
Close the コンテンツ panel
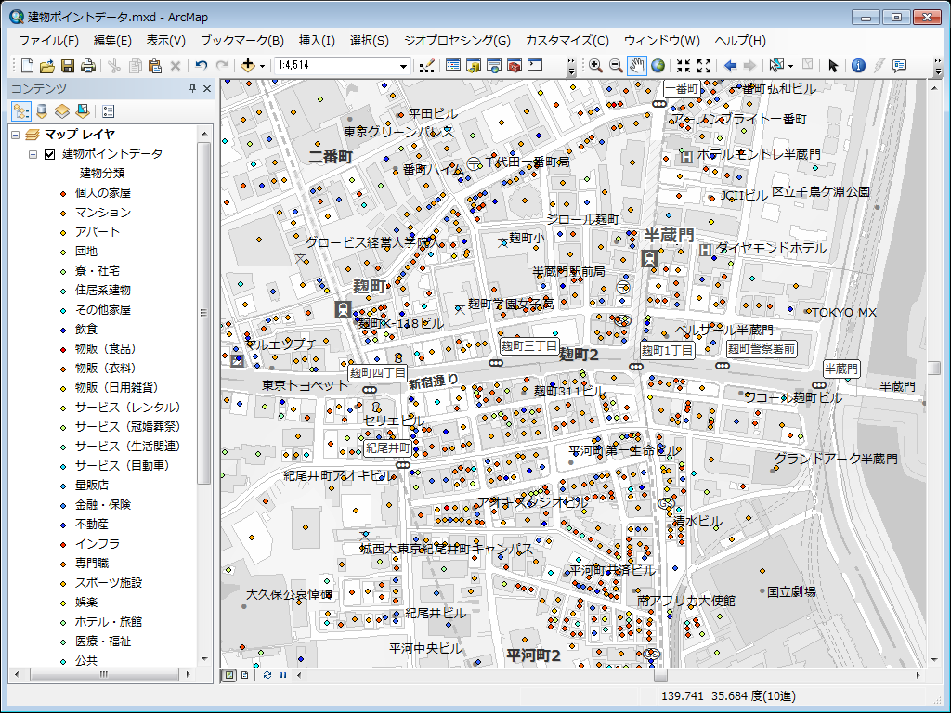[207, 88]
